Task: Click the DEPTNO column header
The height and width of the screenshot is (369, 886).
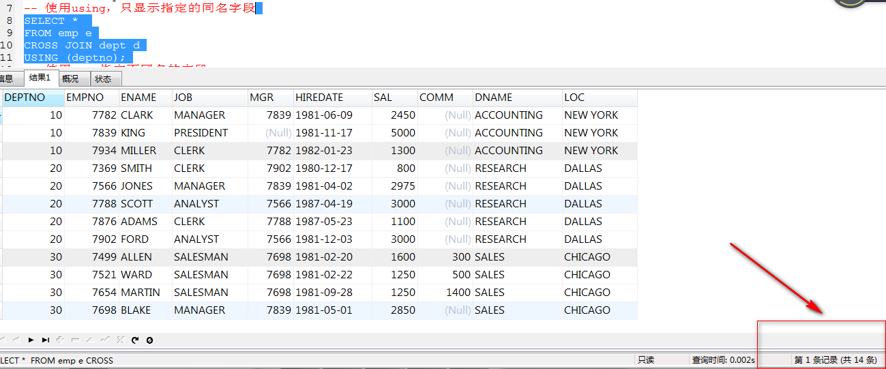Action: coord(25,98)
